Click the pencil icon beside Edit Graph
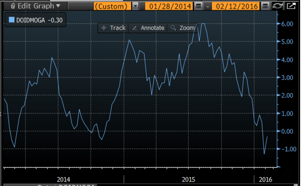The height and width of the screenshot is (186, 301). pyautogui.click(x=13, y=6)
